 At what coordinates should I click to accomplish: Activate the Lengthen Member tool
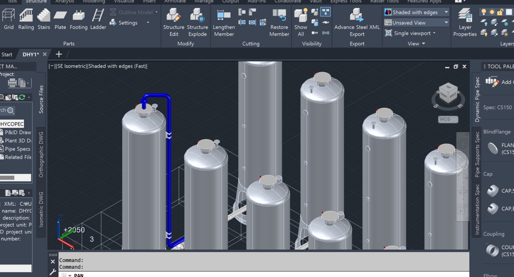click(224, 23)
